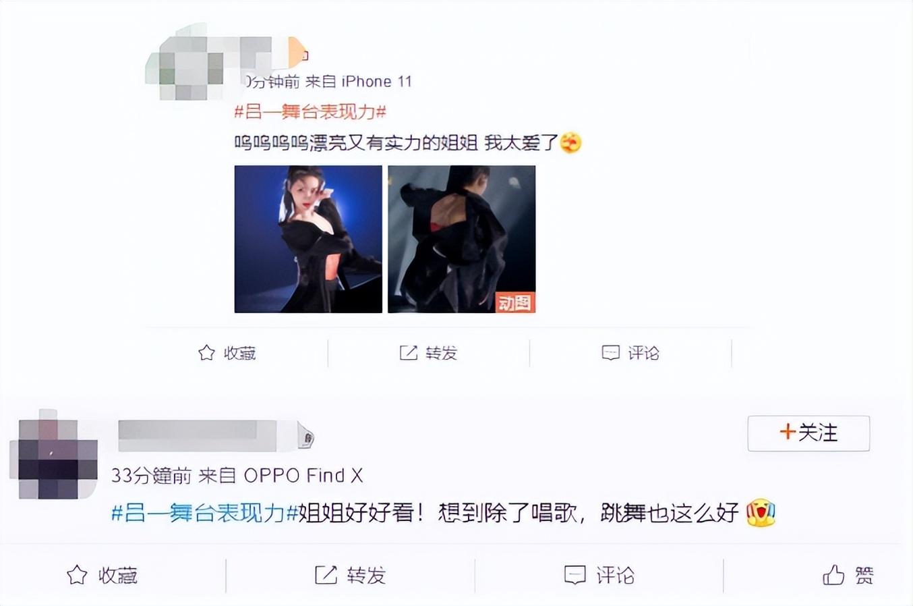Click the share icon in lower post's 转发
The image size is (913, 606).
[326, 575]
